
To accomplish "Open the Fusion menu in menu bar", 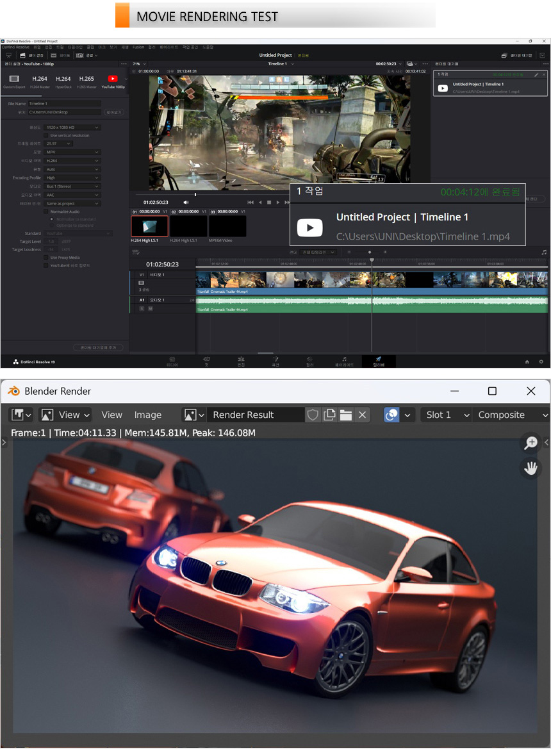I will [x=138, y=47].
